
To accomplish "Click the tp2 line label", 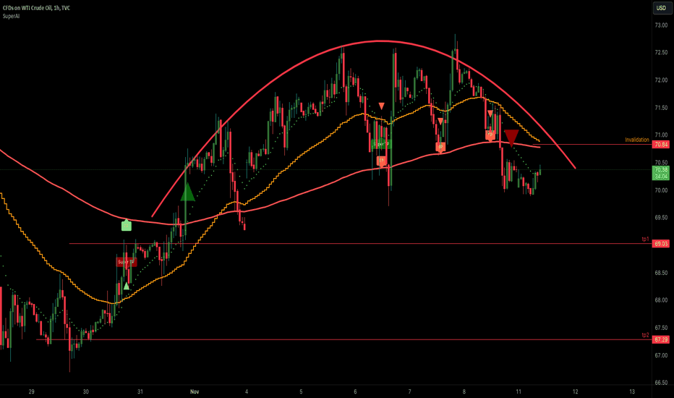I will click(645, 335).
